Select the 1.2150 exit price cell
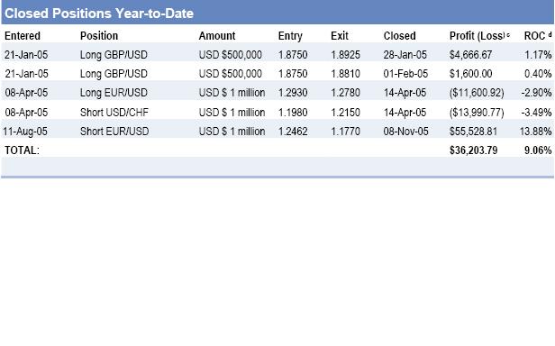Screen dimensions: 555x346 pyautogui.click(x=345, y=113)
